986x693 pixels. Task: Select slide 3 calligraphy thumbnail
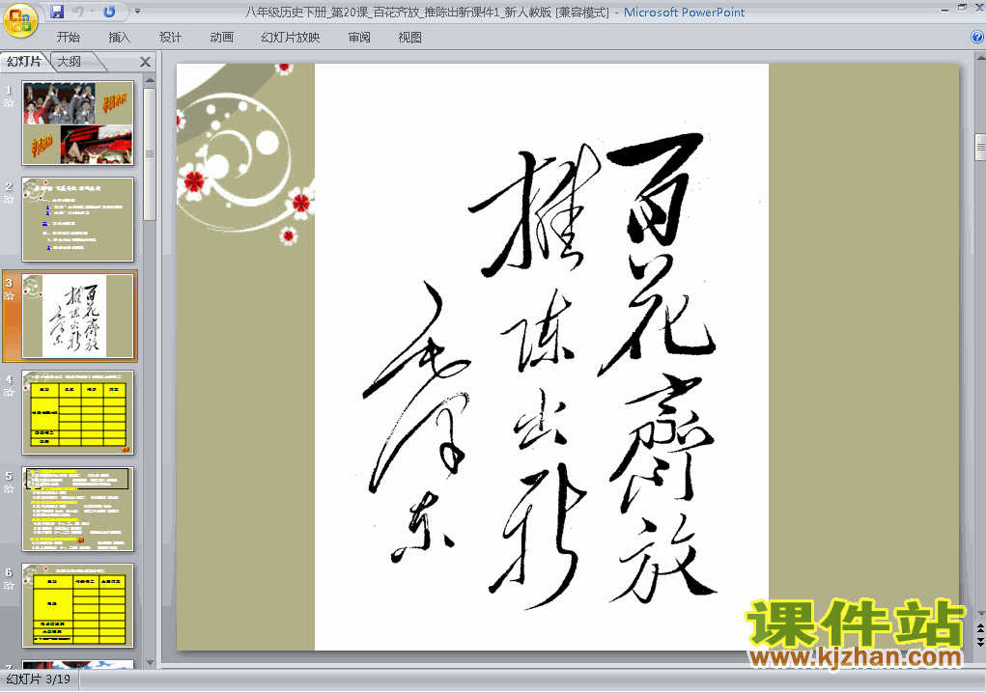(78, 316)
